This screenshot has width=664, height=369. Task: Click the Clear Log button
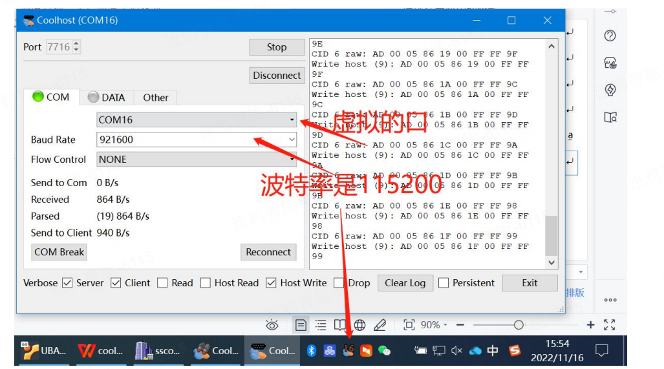point(405,283)
